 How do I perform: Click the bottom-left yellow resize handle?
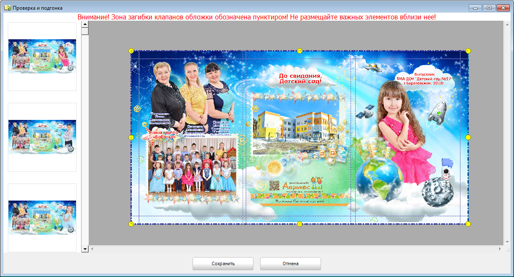(131, 223)
